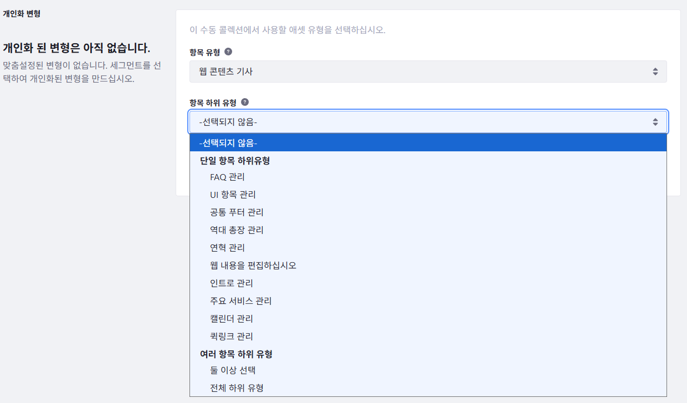The image size is (687, 403).
Task: Select UI 항목 관리 option
Action: 233,195
